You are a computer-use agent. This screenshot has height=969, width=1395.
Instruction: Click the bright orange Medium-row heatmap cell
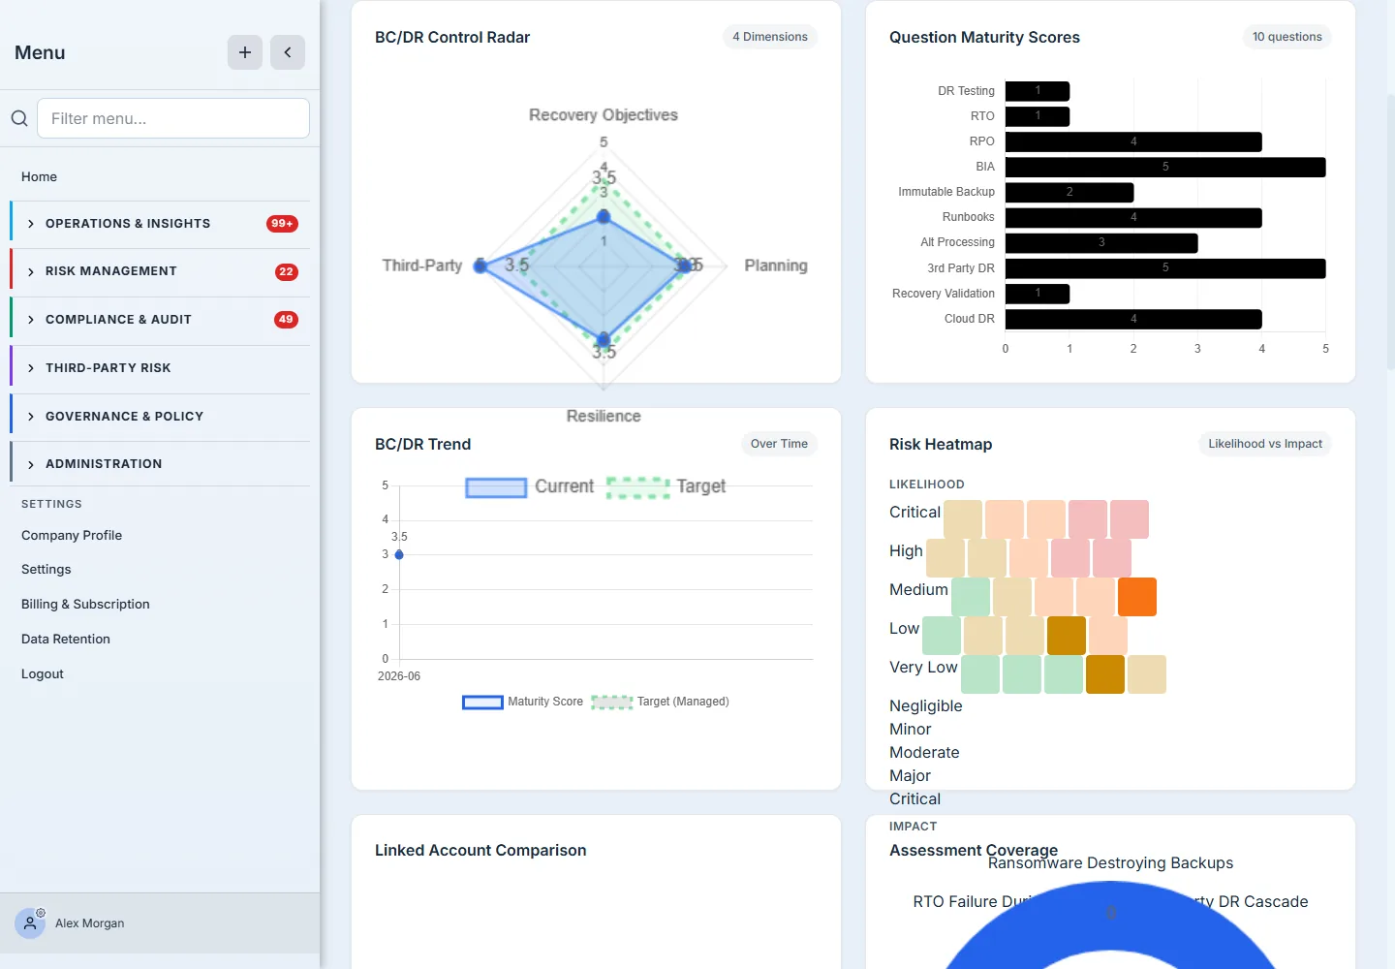1137,597
